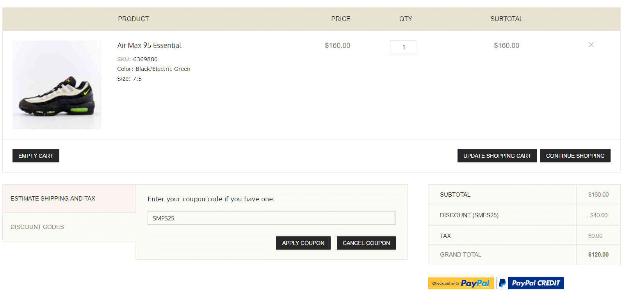Select the summary subtotal value $160.00
Image resolution: width=625 pixels, height=294 pixels.
(x=598, y=195)
